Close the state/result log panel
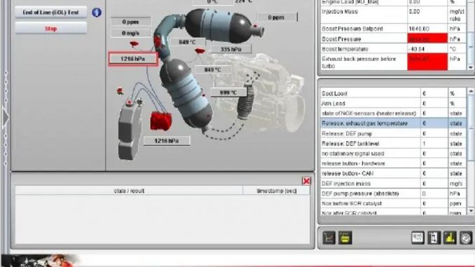Viewport: 475px width, 267px height. click(x=306, y=181)
